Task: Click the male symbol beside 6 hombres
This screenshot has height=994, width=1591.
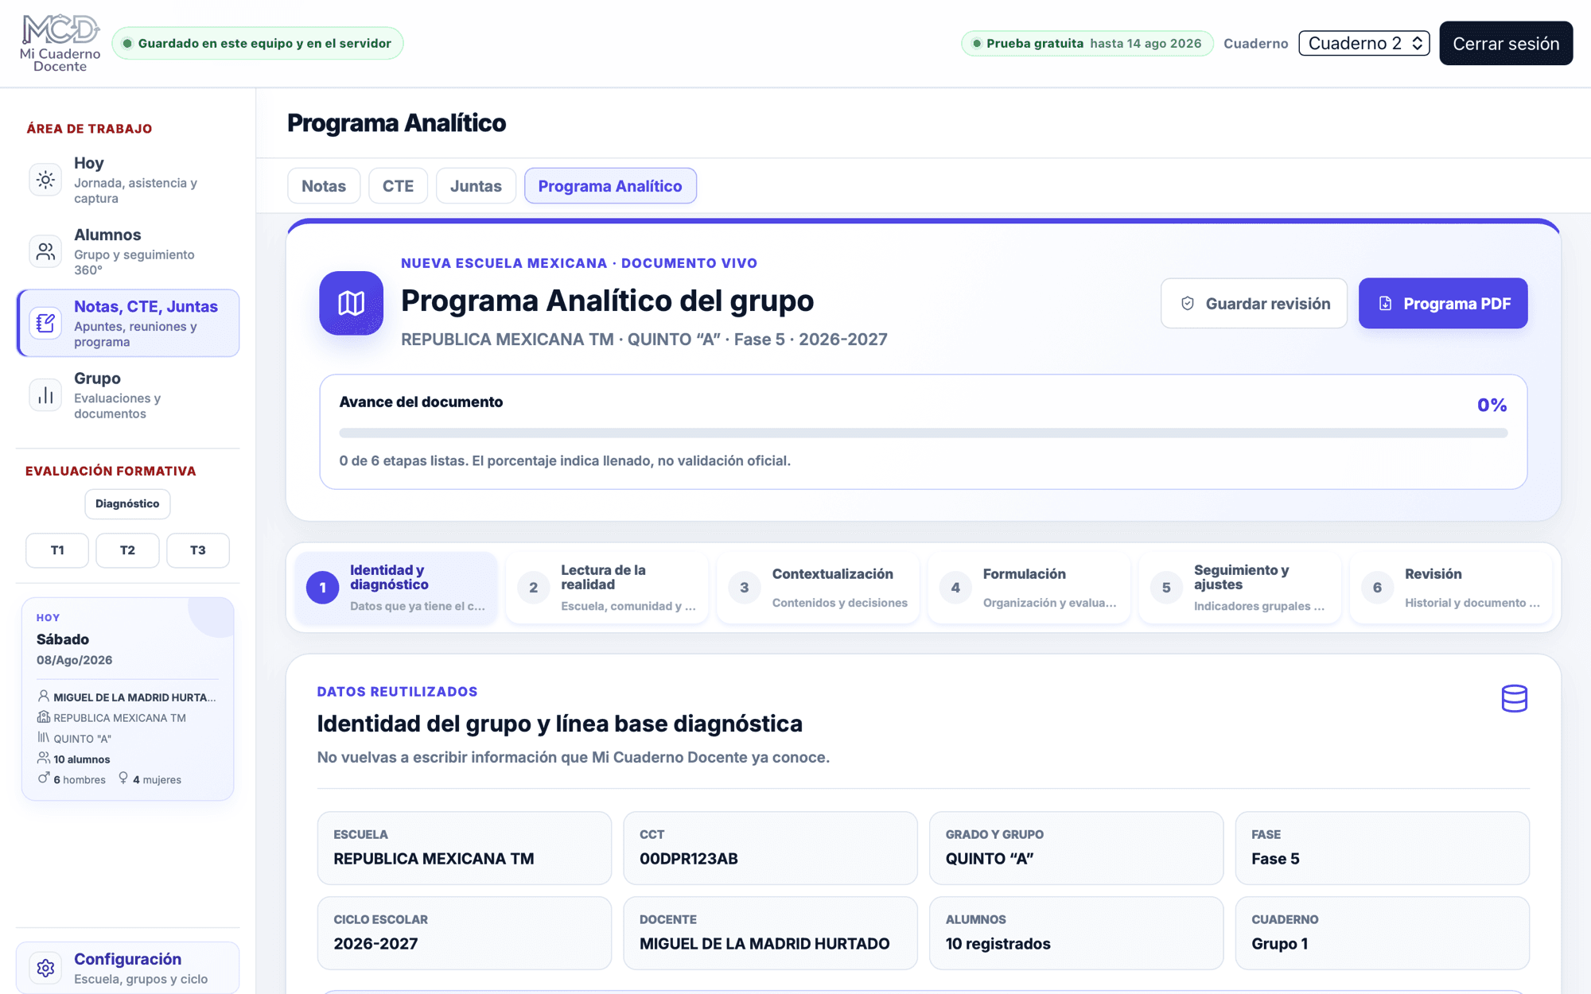Action: point(44,778)
